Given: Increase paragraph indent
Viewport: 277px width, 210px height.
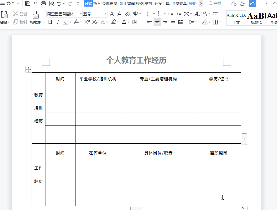Looking at the screenshot, I should click(x=179, y=14).
